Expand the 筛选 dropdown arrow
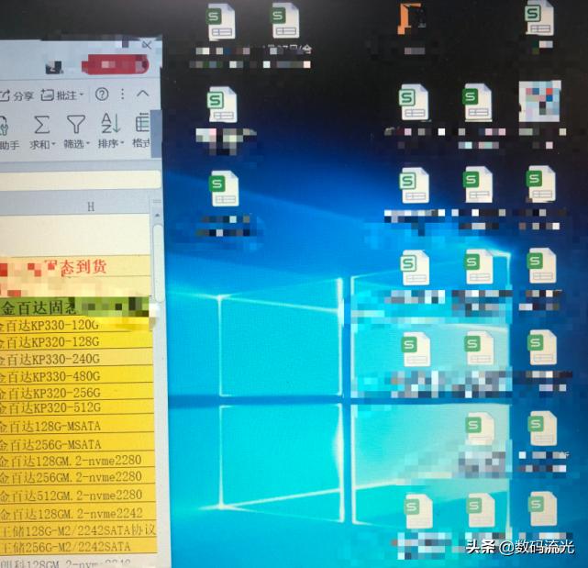 [88, 145]
